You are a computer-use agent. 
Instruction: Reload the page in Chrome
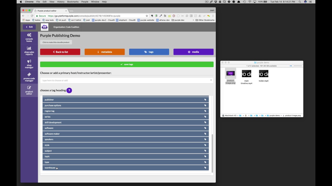pyautogui.click(x=32, y=16)
